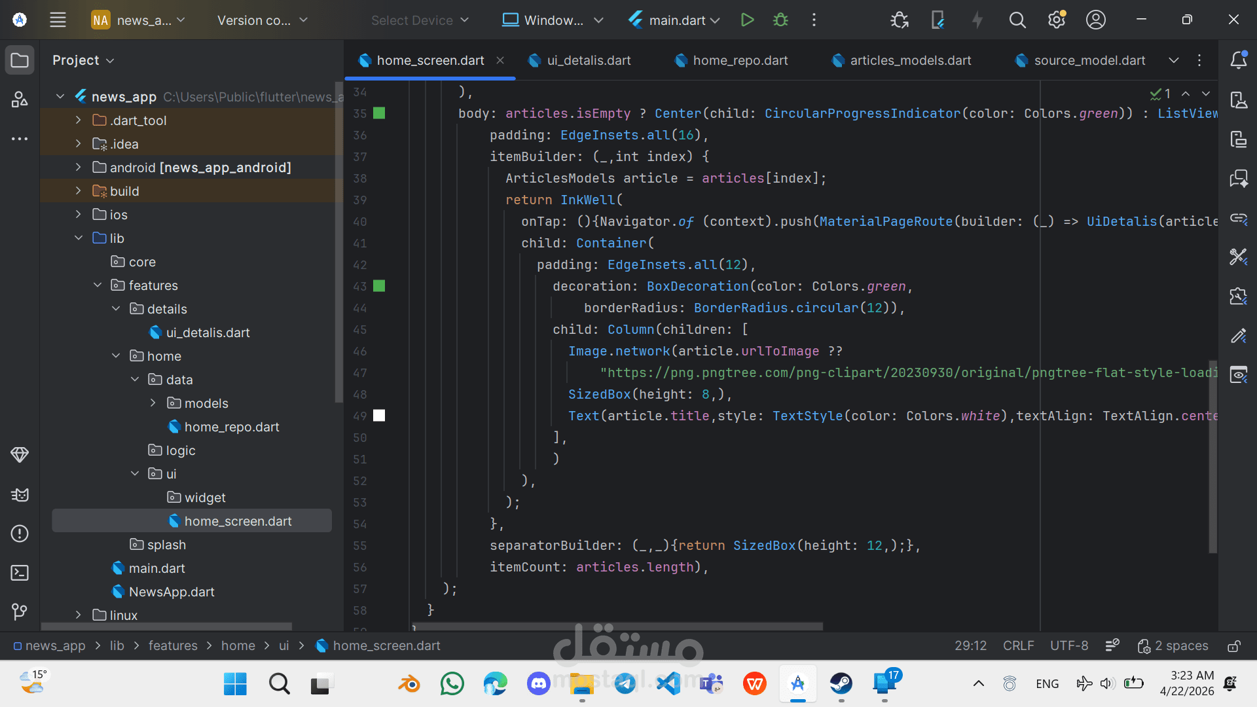1257x707 pixels.
Task: Open the Git tool window in the left sidebar
Action: point(20,611)
